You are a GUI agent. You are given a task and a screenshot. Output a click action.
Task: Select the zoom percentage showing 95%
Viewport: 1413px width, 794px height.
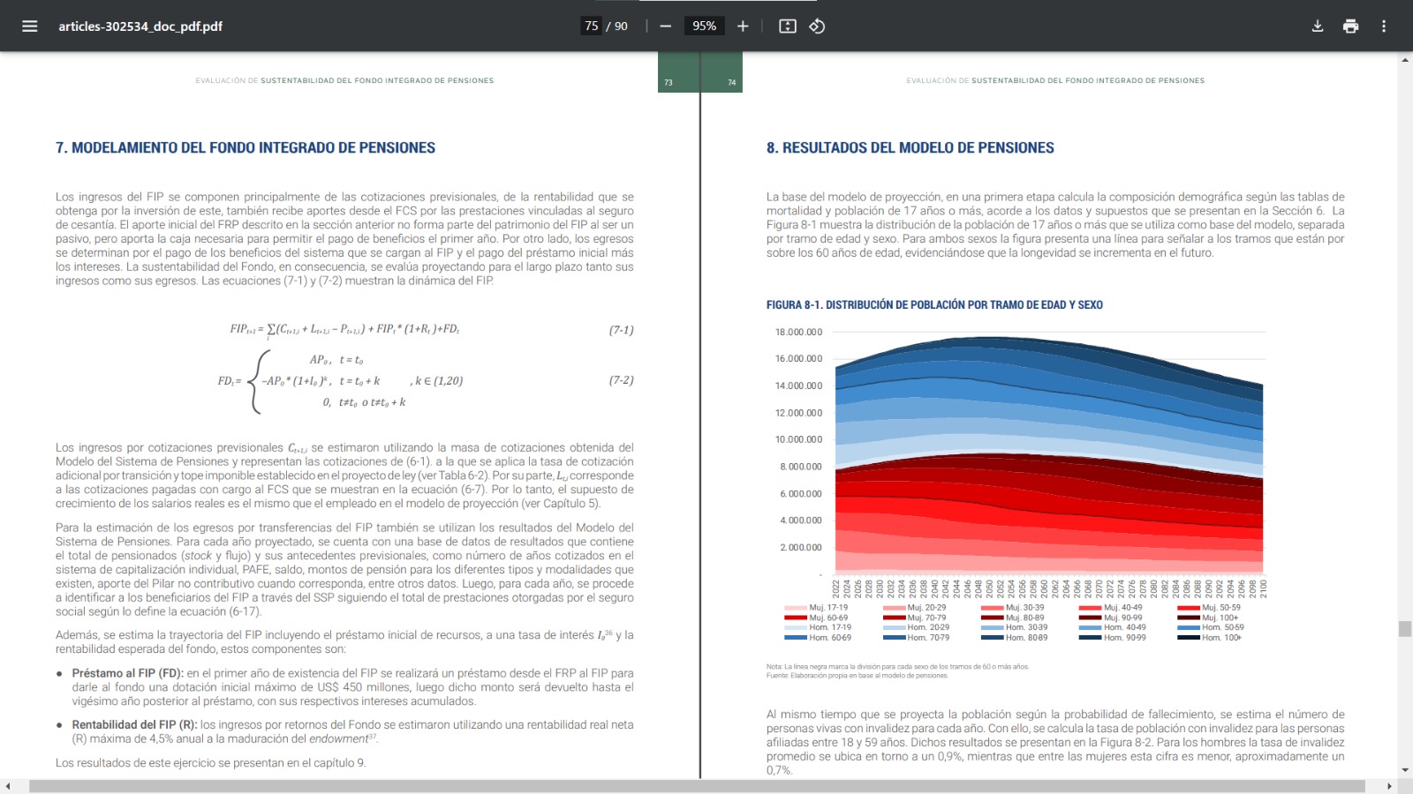pyautogui.click(x=704, y=26)
